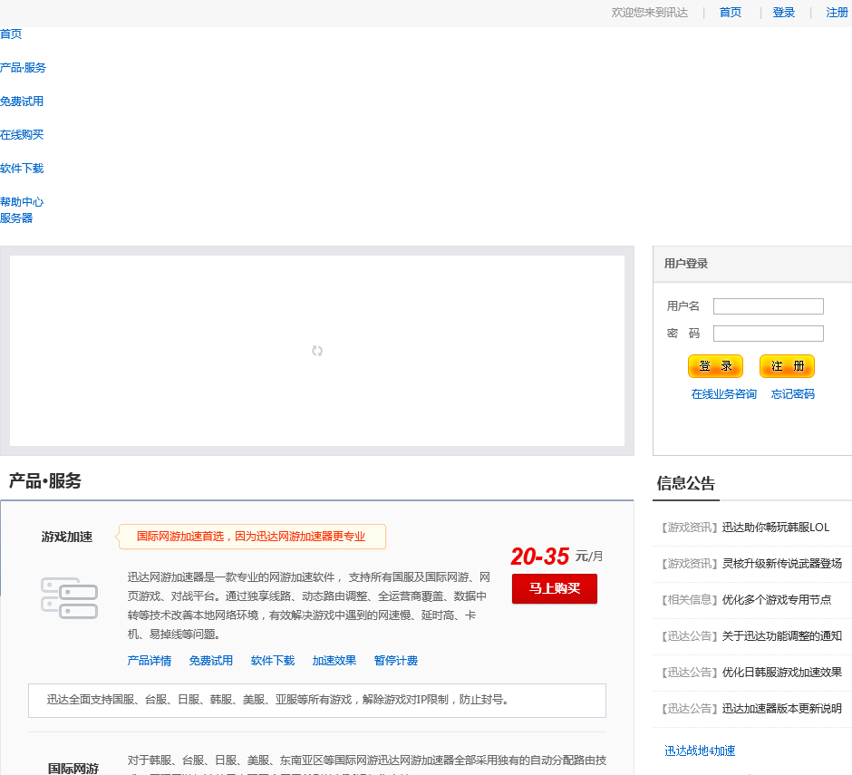
Task: Click the server stack icon under 游戏加速
Action: (70, 598)
